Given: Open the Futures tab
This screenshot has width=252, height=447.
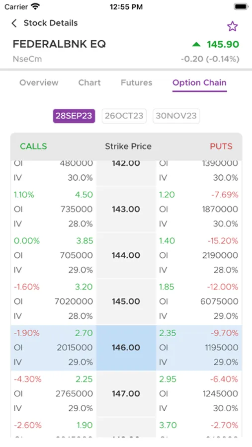Looking at the screenshot, I should pyautogui.click(x=136, y=82).
